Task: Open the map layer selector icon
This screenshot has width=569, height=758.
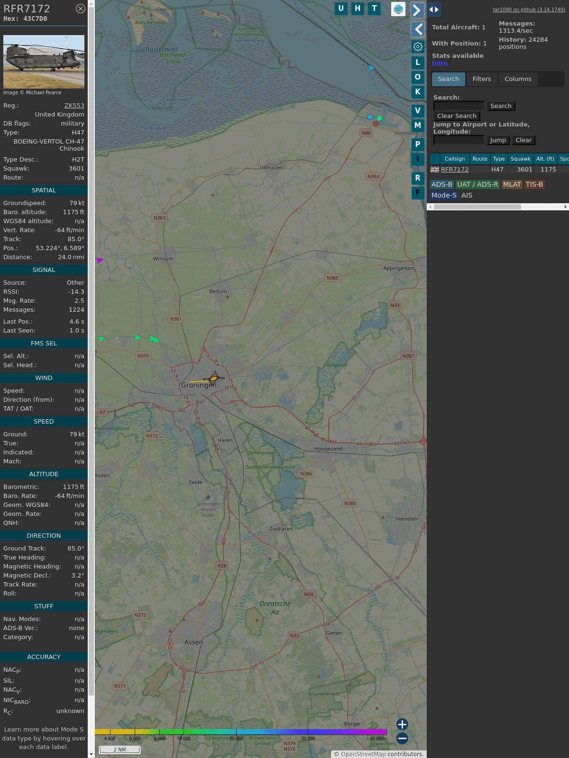Action: tap(398, 9)
